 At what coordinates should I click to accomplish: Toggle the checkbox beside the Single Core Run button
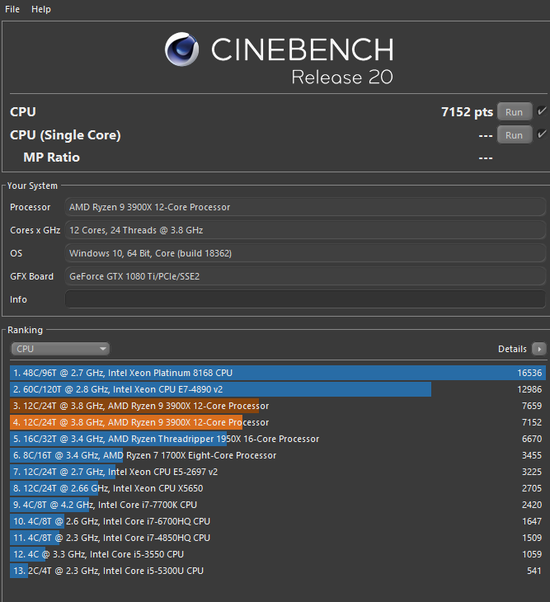tap(542, 134)
